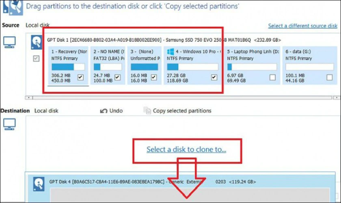341x203 pixels.
Task: Click the source disk horizontal scrollbar track
Action: [182, 98]
